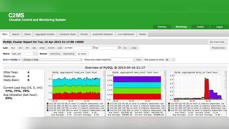Switch to the Aggregate Graphs tab
Viewport: 229px width, 129px height.
pos(45,34)
